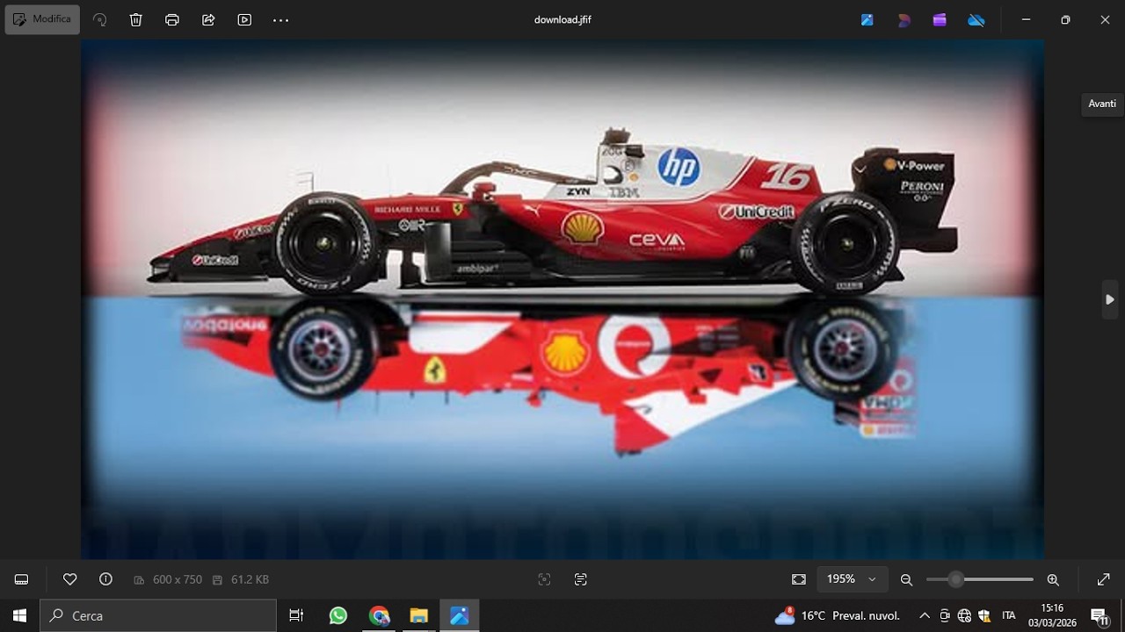Rotate the image with rotate icon
This screenshot has width=1125, height=632.
100,19
